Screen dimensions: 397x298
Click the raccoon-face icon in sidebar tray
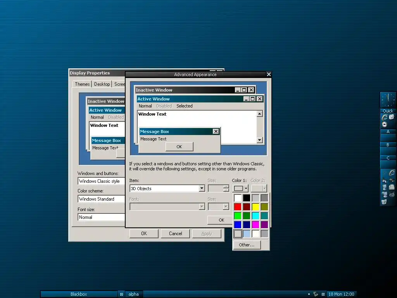point(392,194)
